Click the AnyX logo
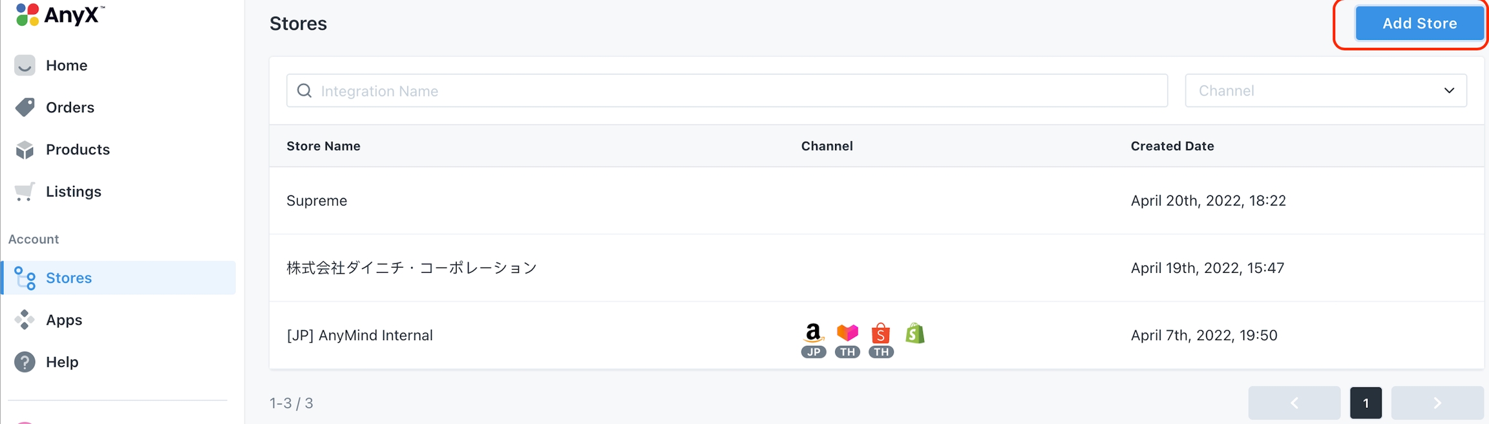 point(59,14)
